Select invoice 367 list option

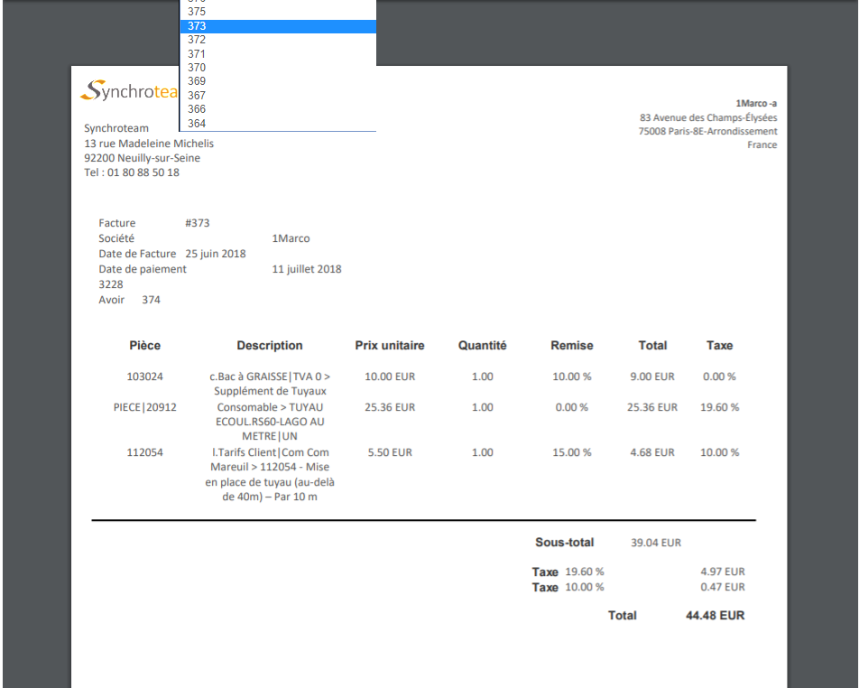[278, 96]
